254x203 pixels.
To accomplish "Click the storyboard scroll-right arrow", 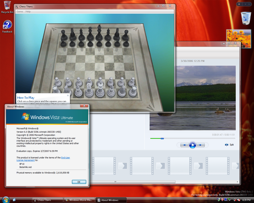I will pos(237,182).
